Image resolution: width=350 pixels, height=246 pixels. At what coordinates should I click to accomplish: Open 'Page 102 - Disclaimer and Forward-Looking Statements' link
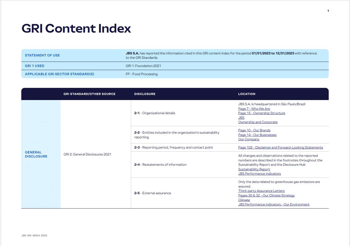(x=280, y=147)
